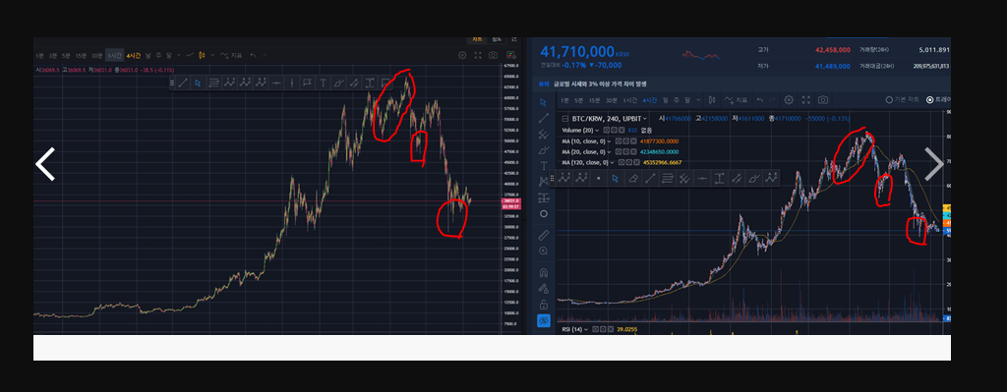This screenshot has width=1007, height=392.
Task: Expand MA (10, close, 0) legend dropdown
Action: tap(609, 141)
